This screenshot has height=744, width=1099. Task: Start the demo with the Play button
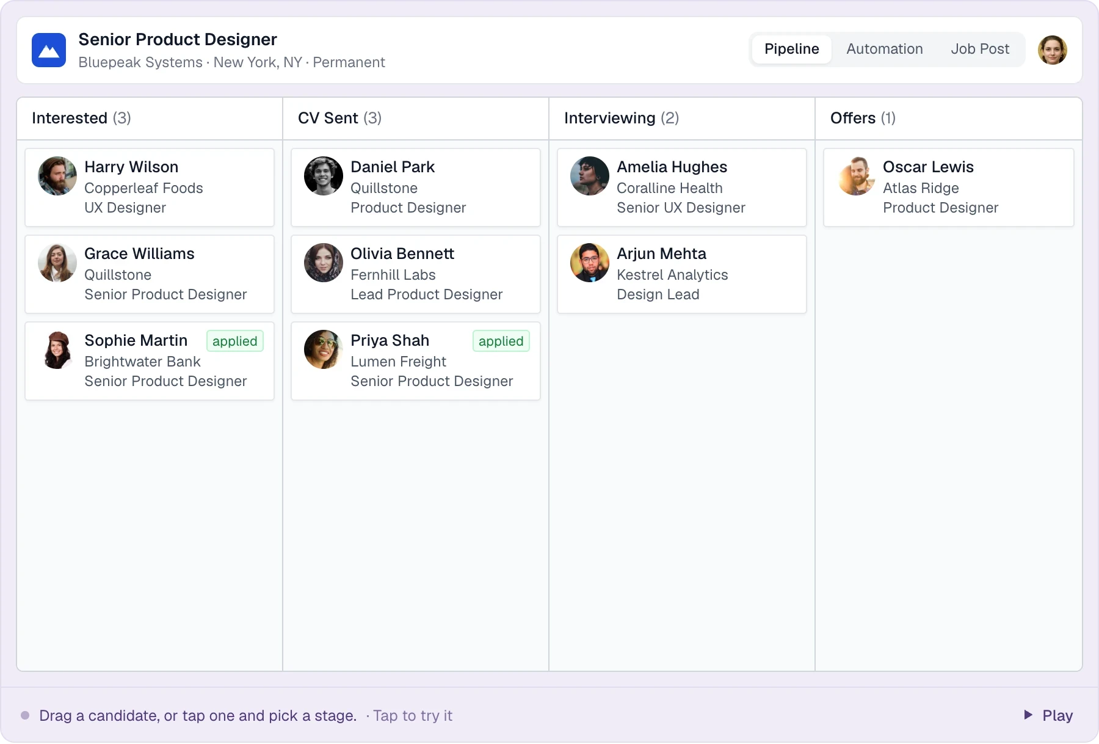click(1048, 715)
